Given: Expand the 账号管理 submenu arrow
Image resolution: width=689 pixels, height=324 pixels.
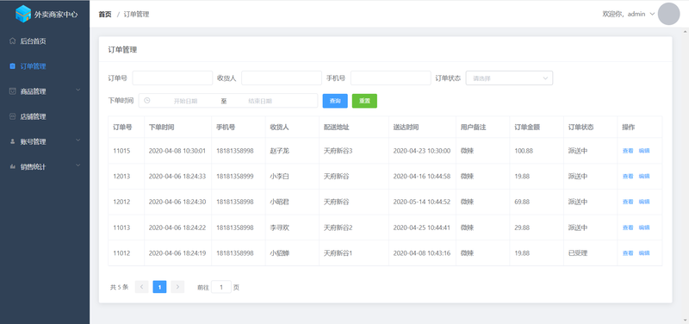Looking at the screenshot, I should click(x=78, y=140).
